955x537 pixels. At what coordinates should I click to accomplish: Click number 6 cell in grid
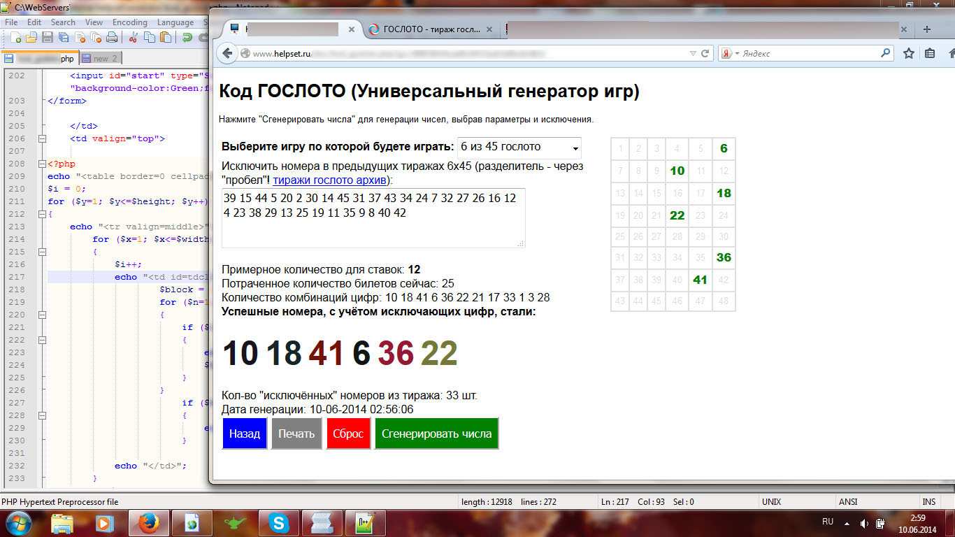pyautogui.click(x=724, y=148)
